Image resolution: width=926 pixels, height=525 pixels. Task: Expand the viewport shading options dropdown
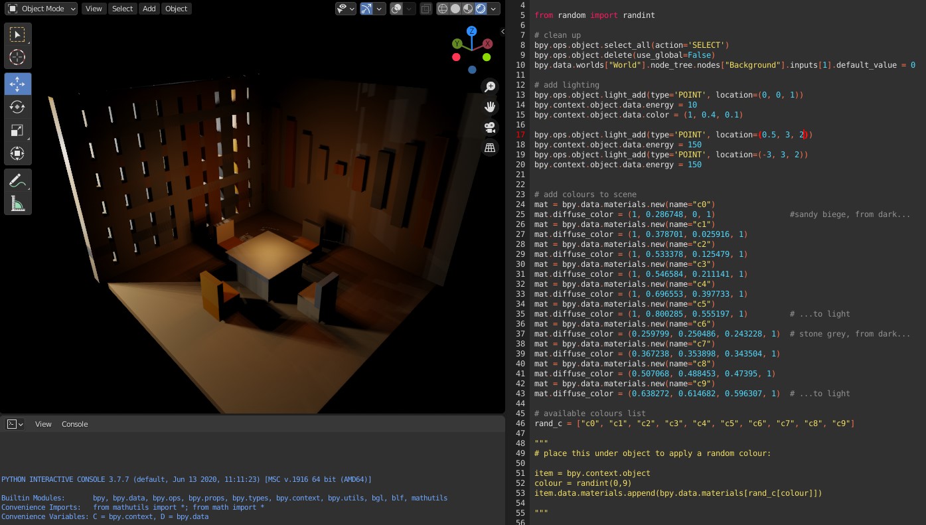494,9
